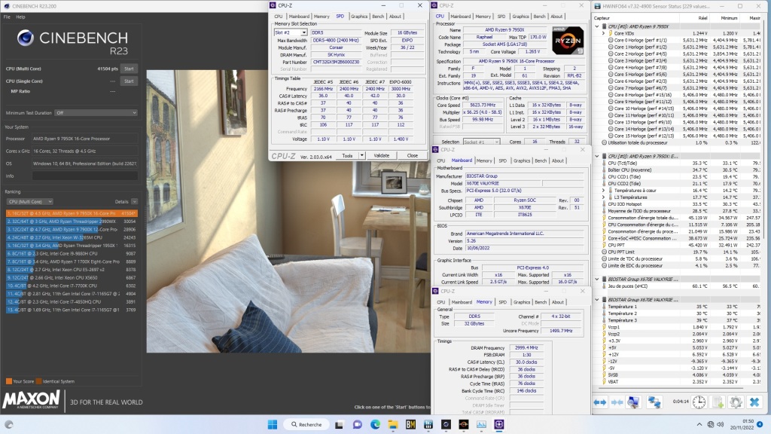The image size is (771, 434).
Task: Open the notification badge showing 4
Action: tap(760, 424)
